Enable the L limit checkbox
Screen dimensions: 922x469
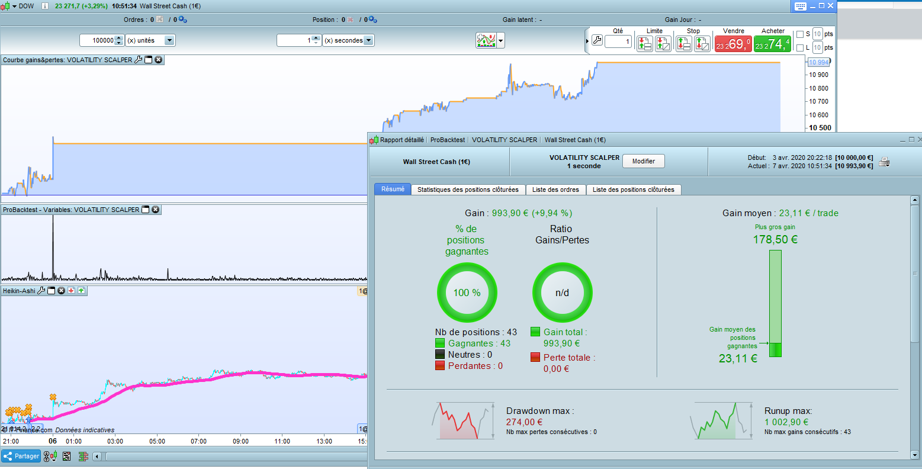click(x=800, y=48)
